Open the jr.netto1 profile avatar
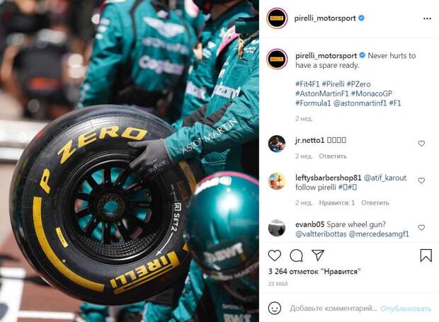Image resolution: width=439 pixels, height=322 pixels. 277,144
